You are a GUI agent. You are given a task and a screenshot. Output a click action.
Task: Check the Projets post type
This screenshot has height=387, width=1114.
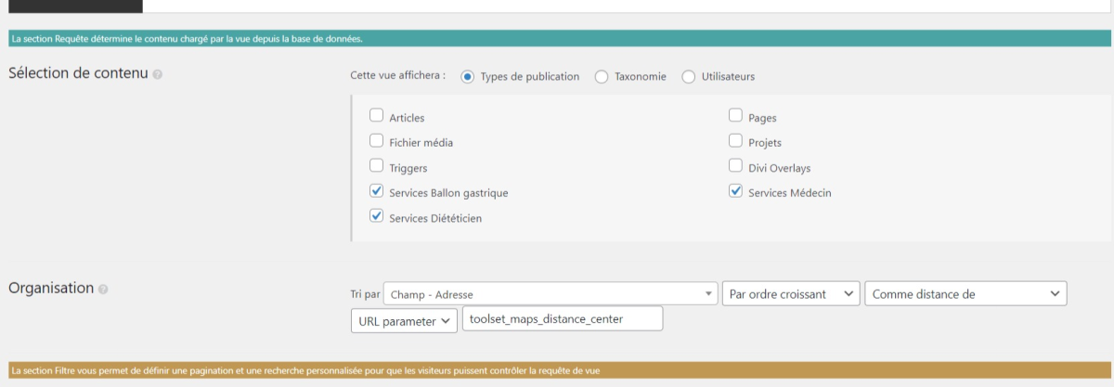click(735, 142)
